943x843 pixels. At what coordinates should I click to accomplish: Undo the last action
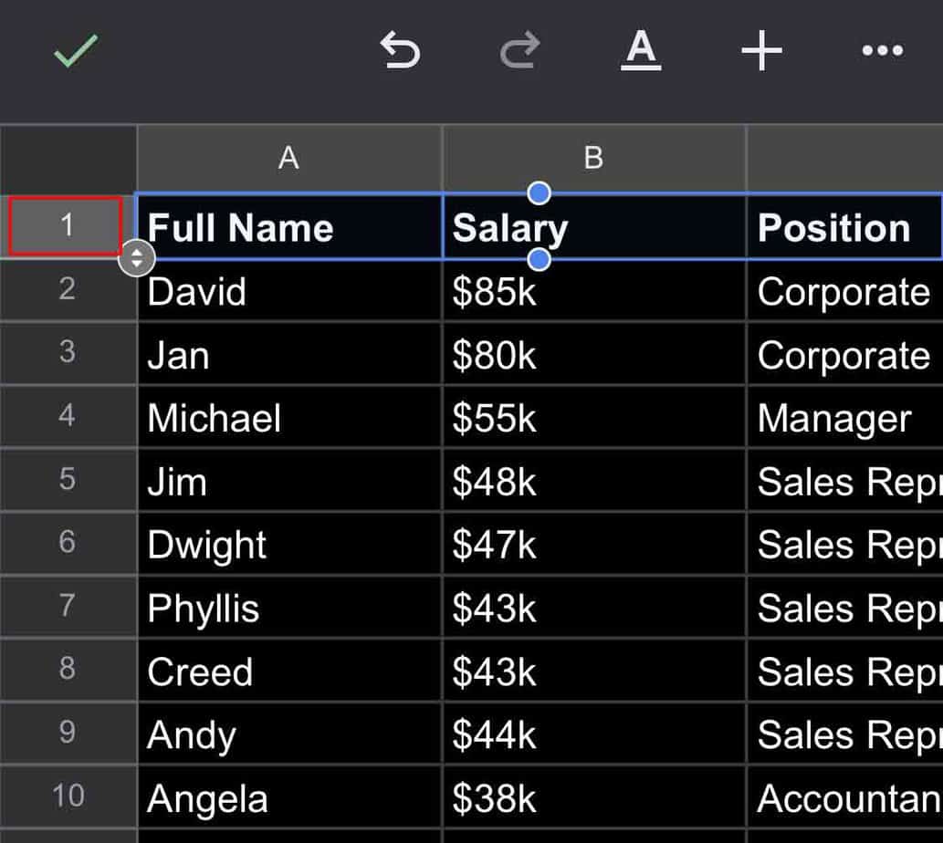coord(400,51)
